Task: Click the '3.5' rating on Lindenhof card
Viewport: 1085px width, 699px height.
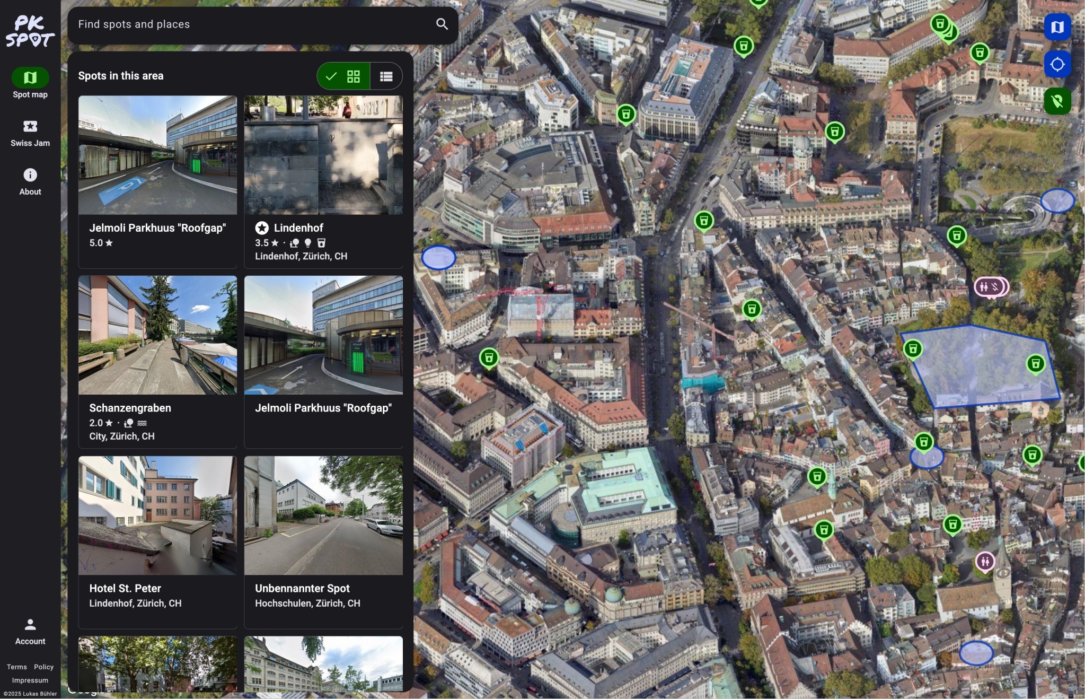Action: coord(267,243)
